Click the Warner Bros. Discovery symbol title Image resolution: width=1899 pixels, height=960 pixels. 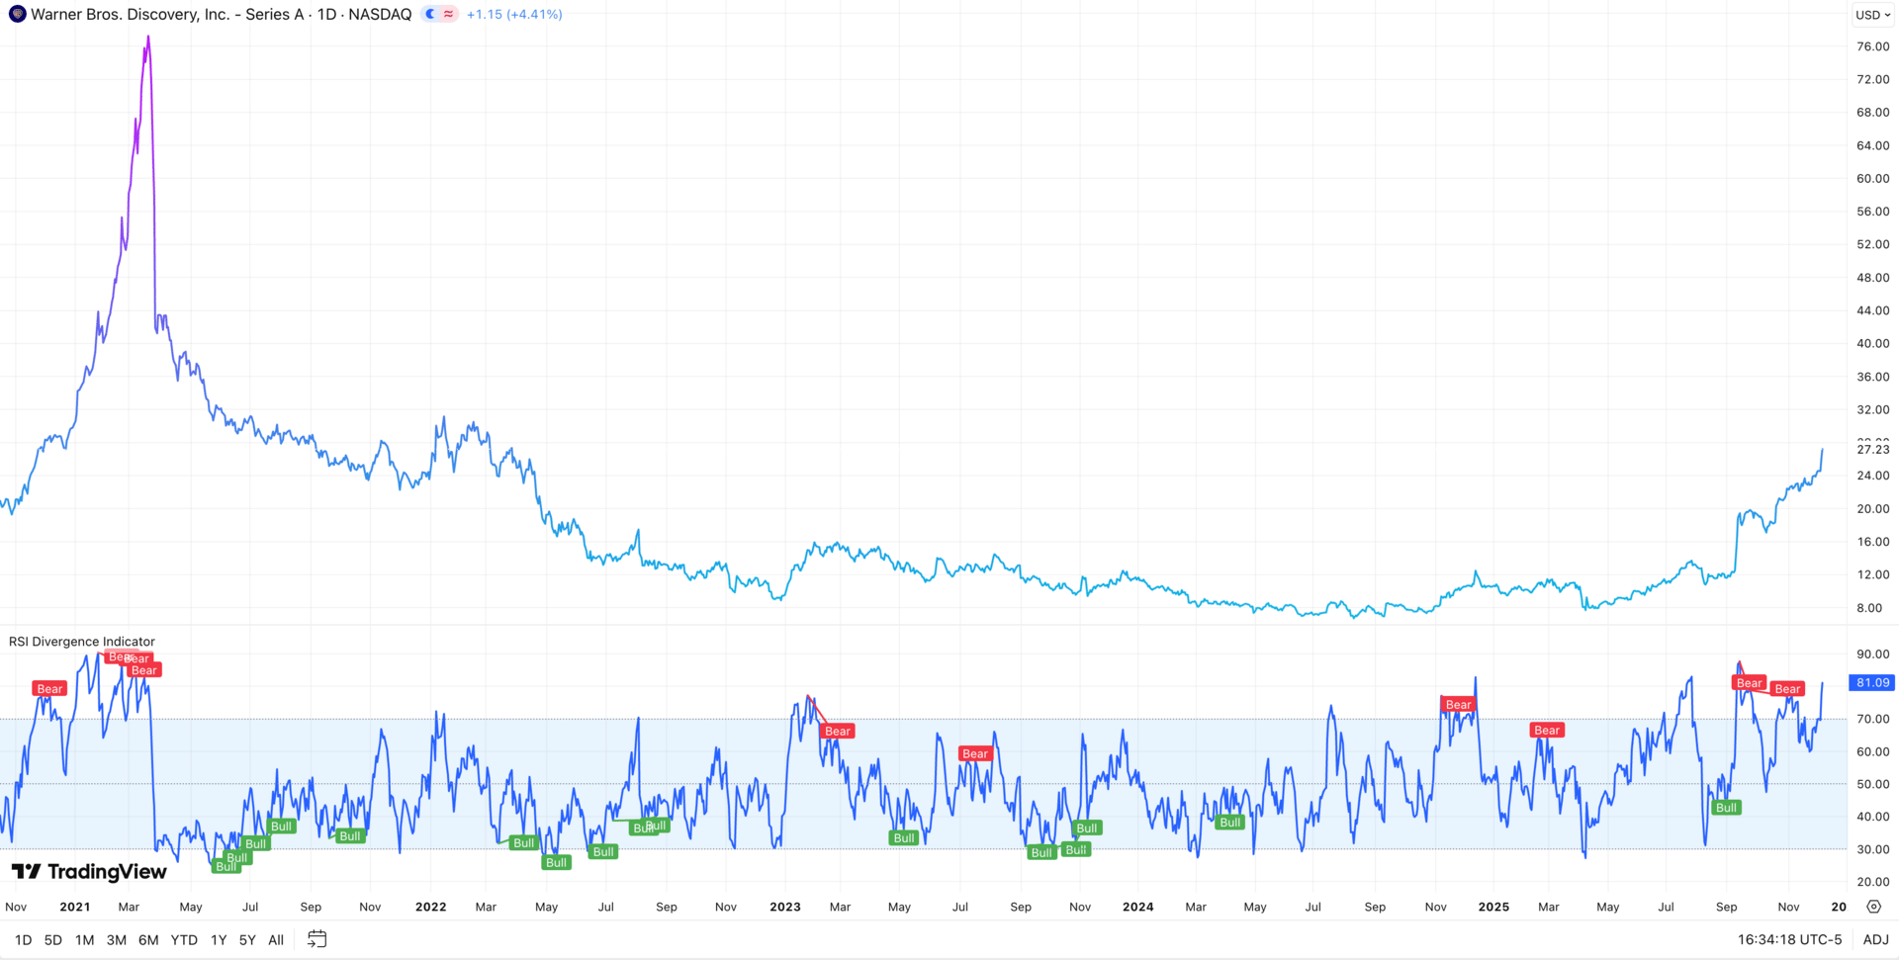[x=221, y=14]
